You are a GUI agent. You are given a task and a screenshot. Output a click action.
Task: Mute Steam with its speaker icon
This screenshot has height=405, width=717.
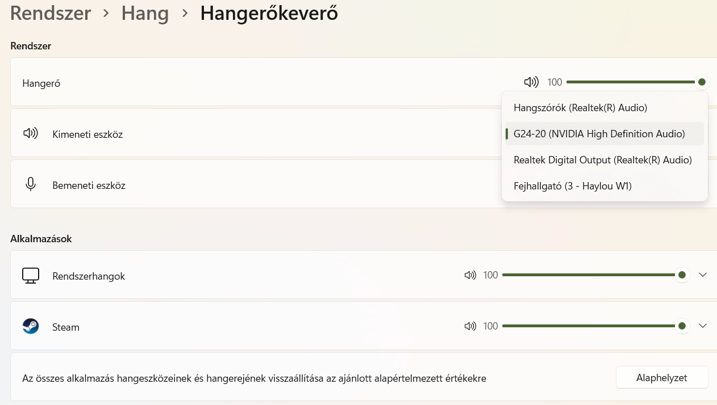tap(470, 326)
